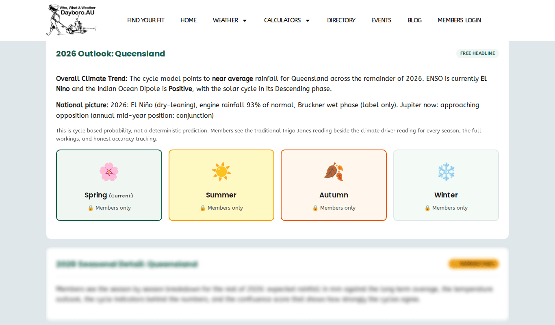This screenshot has height=325, width=555.
Task: Click the blurred orange members badge
Action: tap(473, 264)
